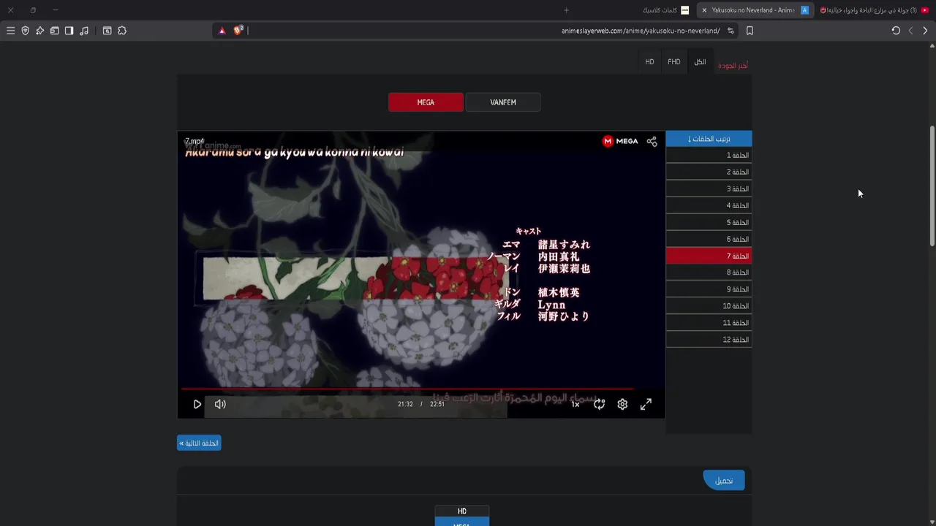936x526 pixels.
Task: Click the tab search toolbar icon
Action: (107, 31)
